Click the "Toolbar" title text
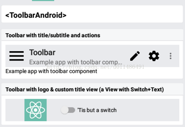 [42, 53]
